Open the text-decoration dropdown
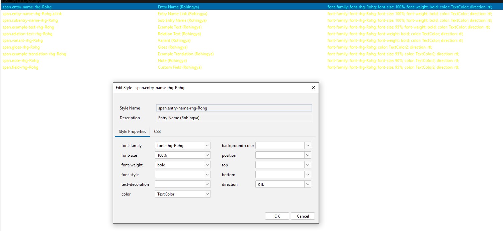 207,184
